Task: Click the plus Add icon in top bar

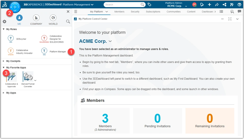Action: 209,5
